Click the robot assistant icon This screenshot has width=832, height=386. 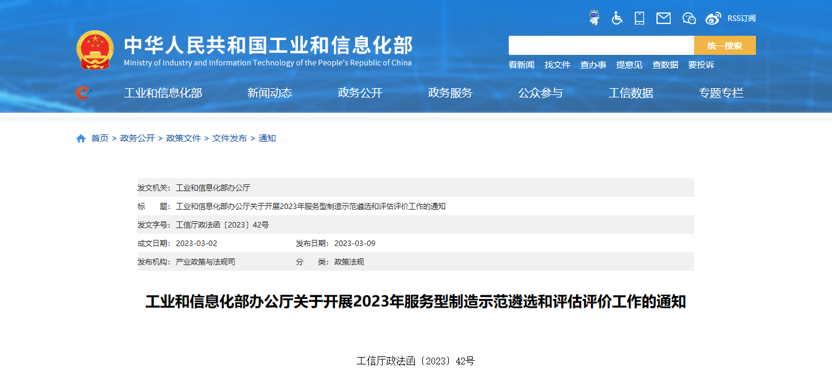click(594, 18)
